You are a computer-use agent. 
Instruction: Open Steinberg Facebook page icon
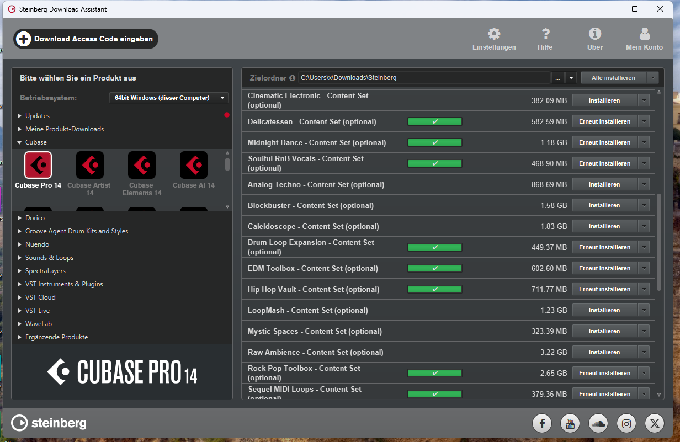click(x=542, y=423)
